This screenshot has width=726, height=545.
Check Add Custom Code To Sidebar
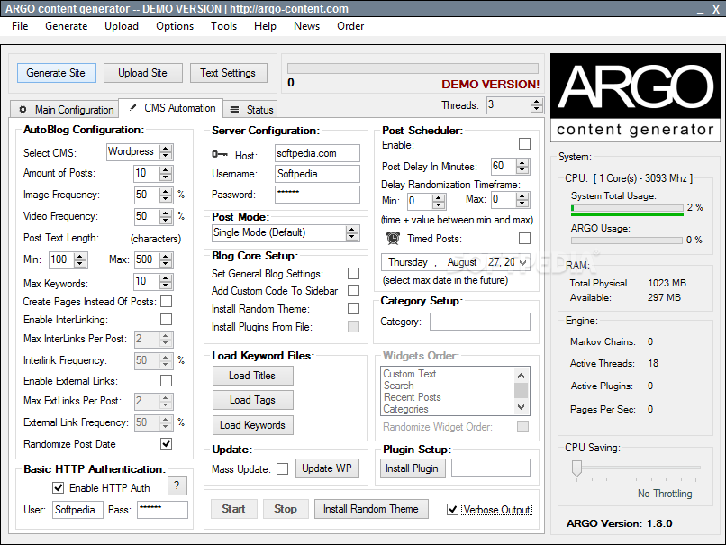(x=353, y=291)
